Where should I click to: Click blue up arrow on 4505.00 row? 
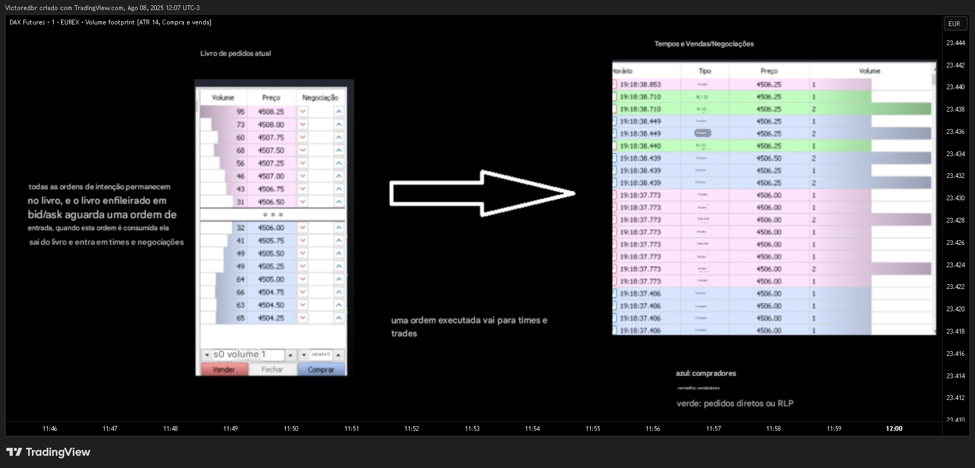[x=338, y=279]
